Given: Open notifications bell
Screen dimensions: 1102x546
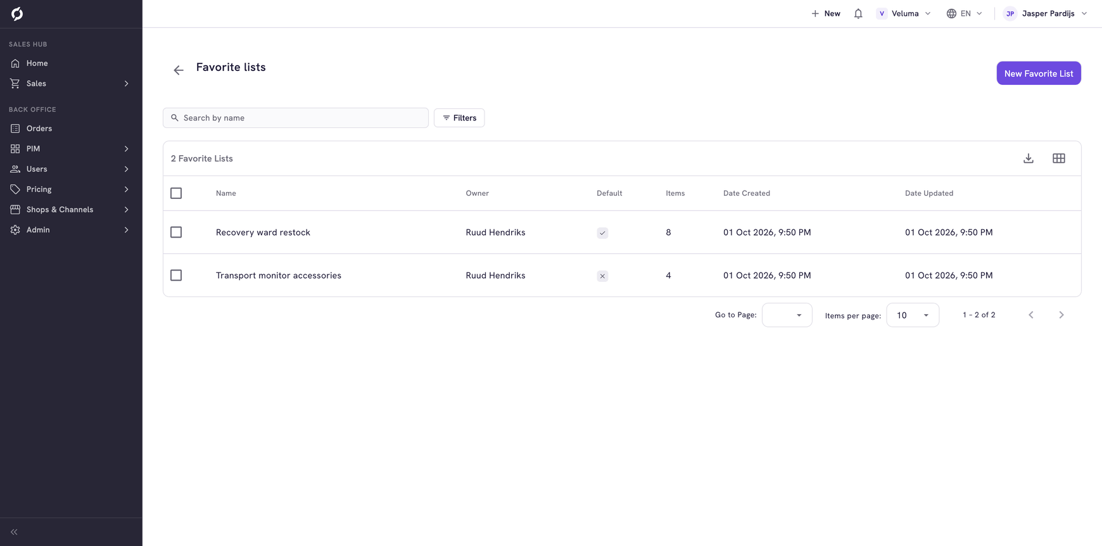Looking at the screenshot, I should [858, 13].
